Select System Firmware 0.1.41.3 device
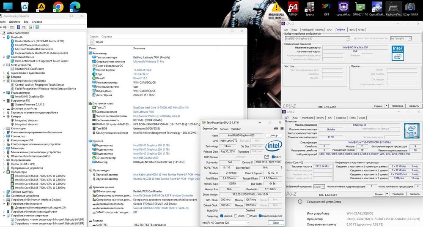Image resolution: width=423 pixels, height=227 pixels. click(x=30, y=104)
